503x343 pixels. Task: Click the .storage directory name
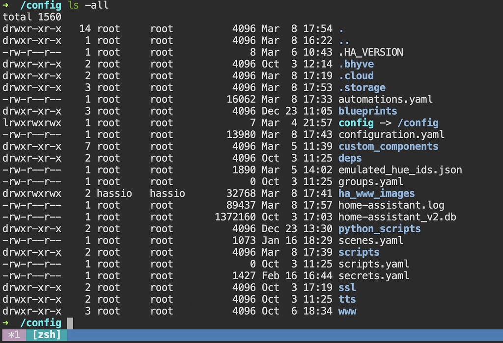coord(362,87)
